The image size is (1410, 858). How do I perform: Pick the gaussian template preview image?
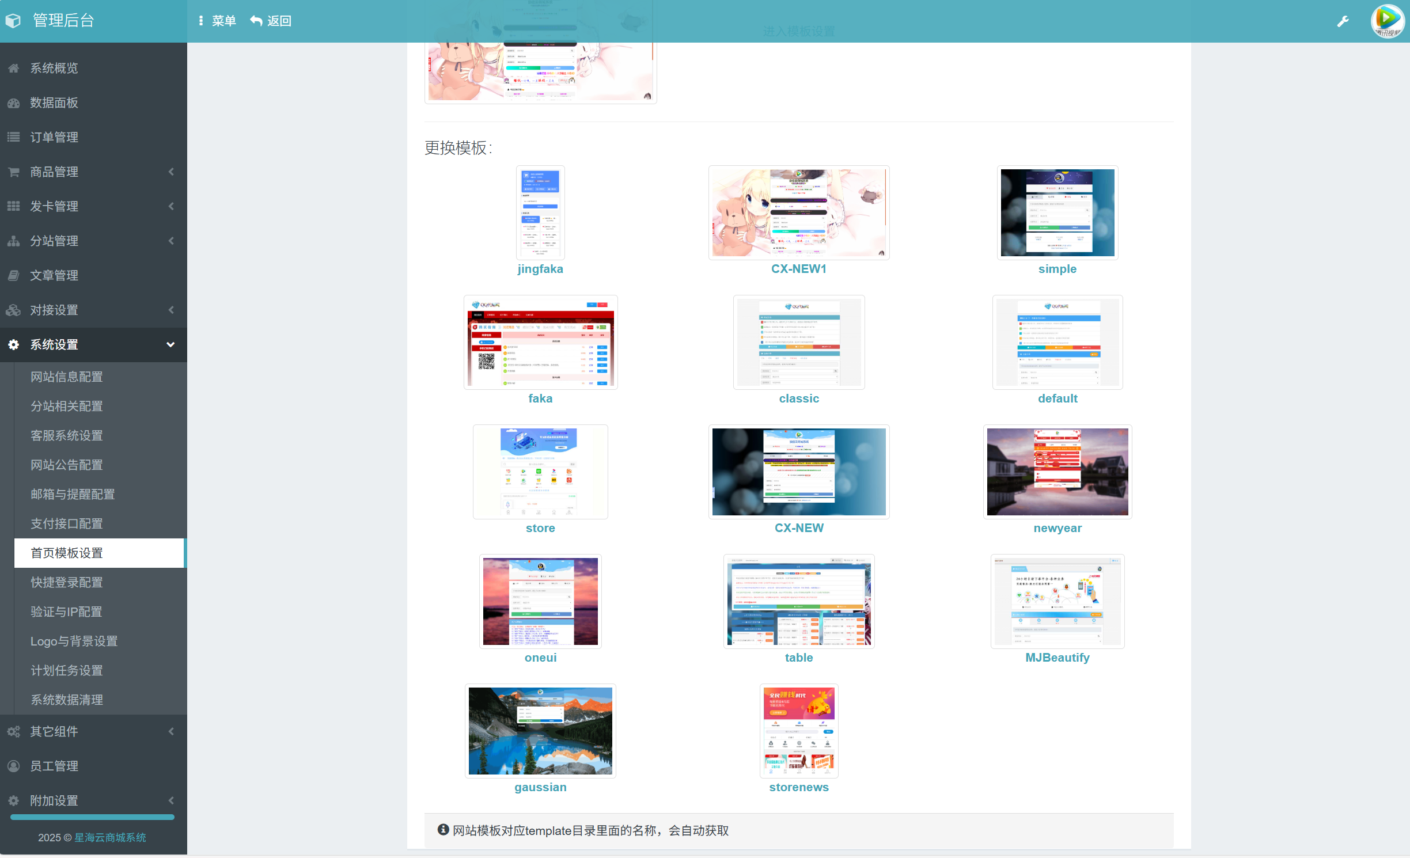pyautogui.click(x=540, y=731)
